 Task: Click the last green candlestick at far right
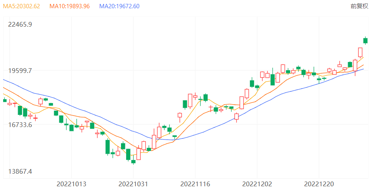point(365,40)
